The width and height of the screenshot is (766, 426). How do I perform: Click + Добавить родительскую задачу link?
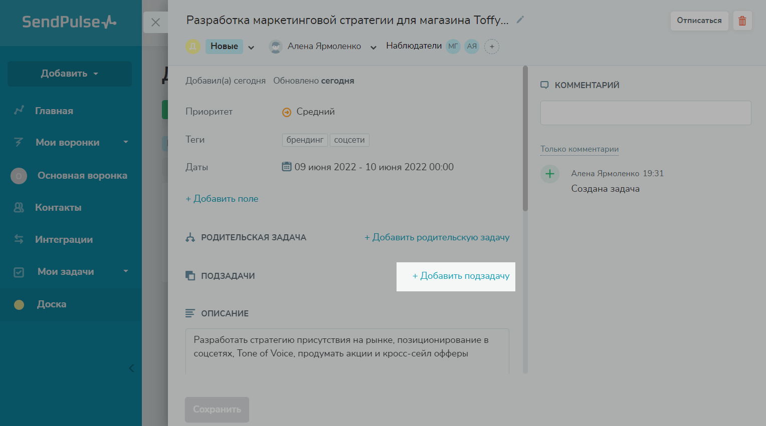[437, 237]
